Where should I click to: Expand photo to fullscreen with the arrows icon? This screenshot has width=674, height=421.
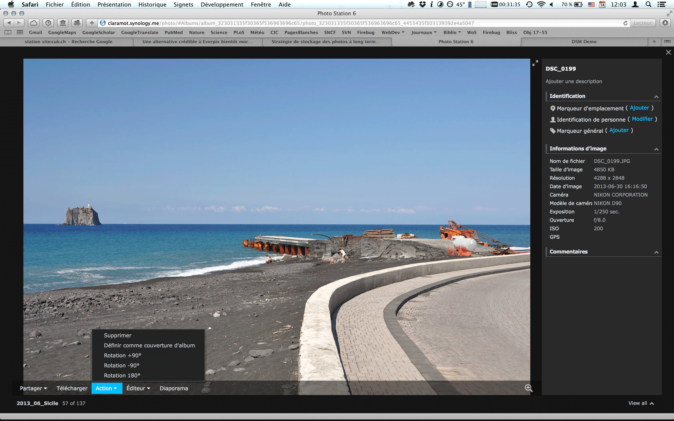535,63
